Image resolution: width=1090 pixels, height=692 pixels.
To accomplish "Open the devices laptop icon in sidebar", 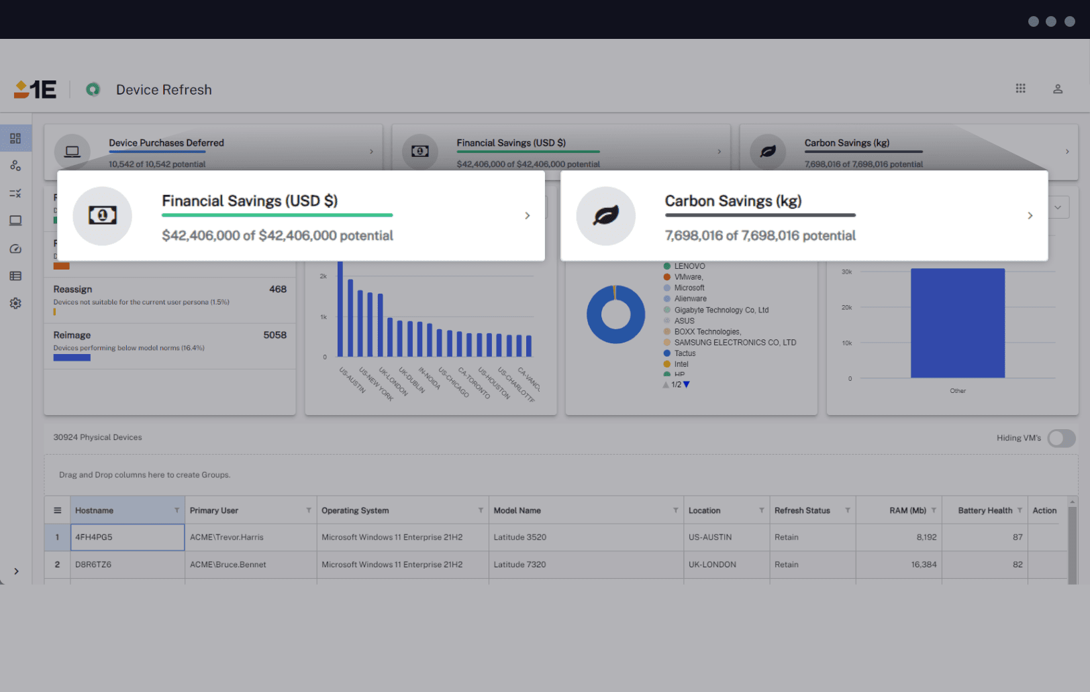I will (x=15, y=220).
